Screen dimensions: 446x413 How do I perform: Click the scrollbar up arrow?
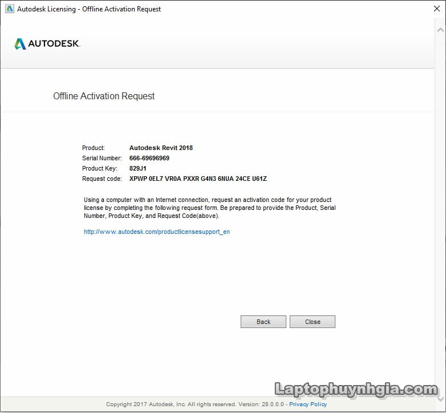pyautogui.click(x=440, y=30)
